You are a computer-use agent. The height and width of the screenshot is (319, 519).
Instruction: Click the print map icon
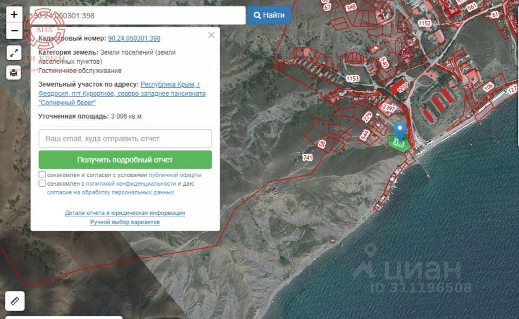[x=14, y=73]
